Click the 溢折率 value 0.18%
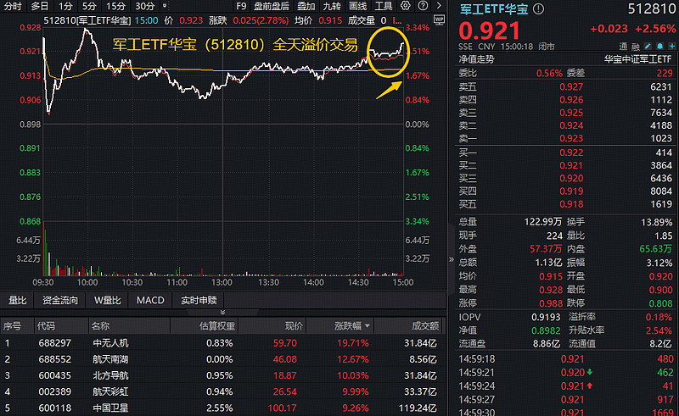 [659, 317]
